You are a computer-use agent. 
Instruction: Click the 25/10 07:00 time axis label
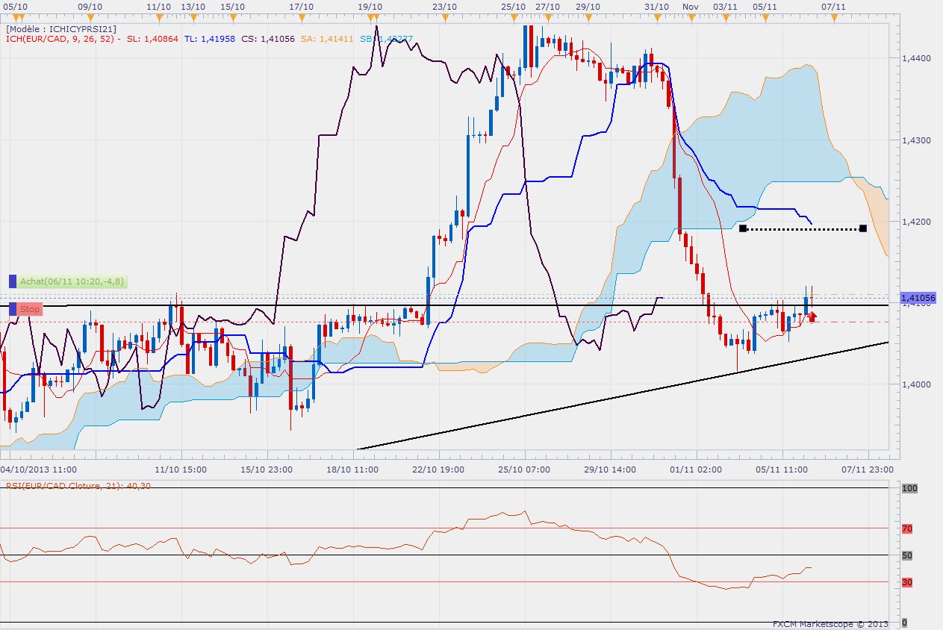tap(524, 470)
